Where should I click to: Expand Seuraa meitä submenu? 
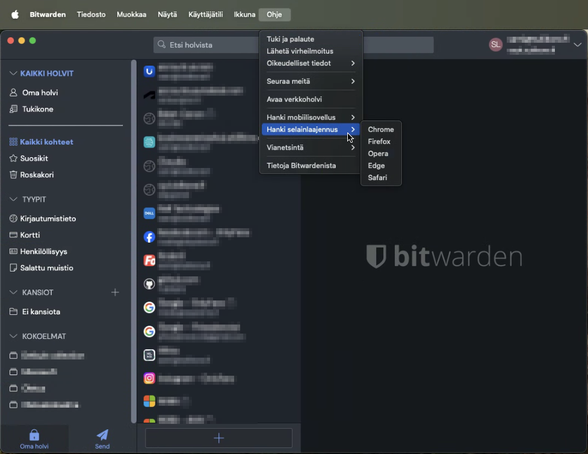(311, 81)
